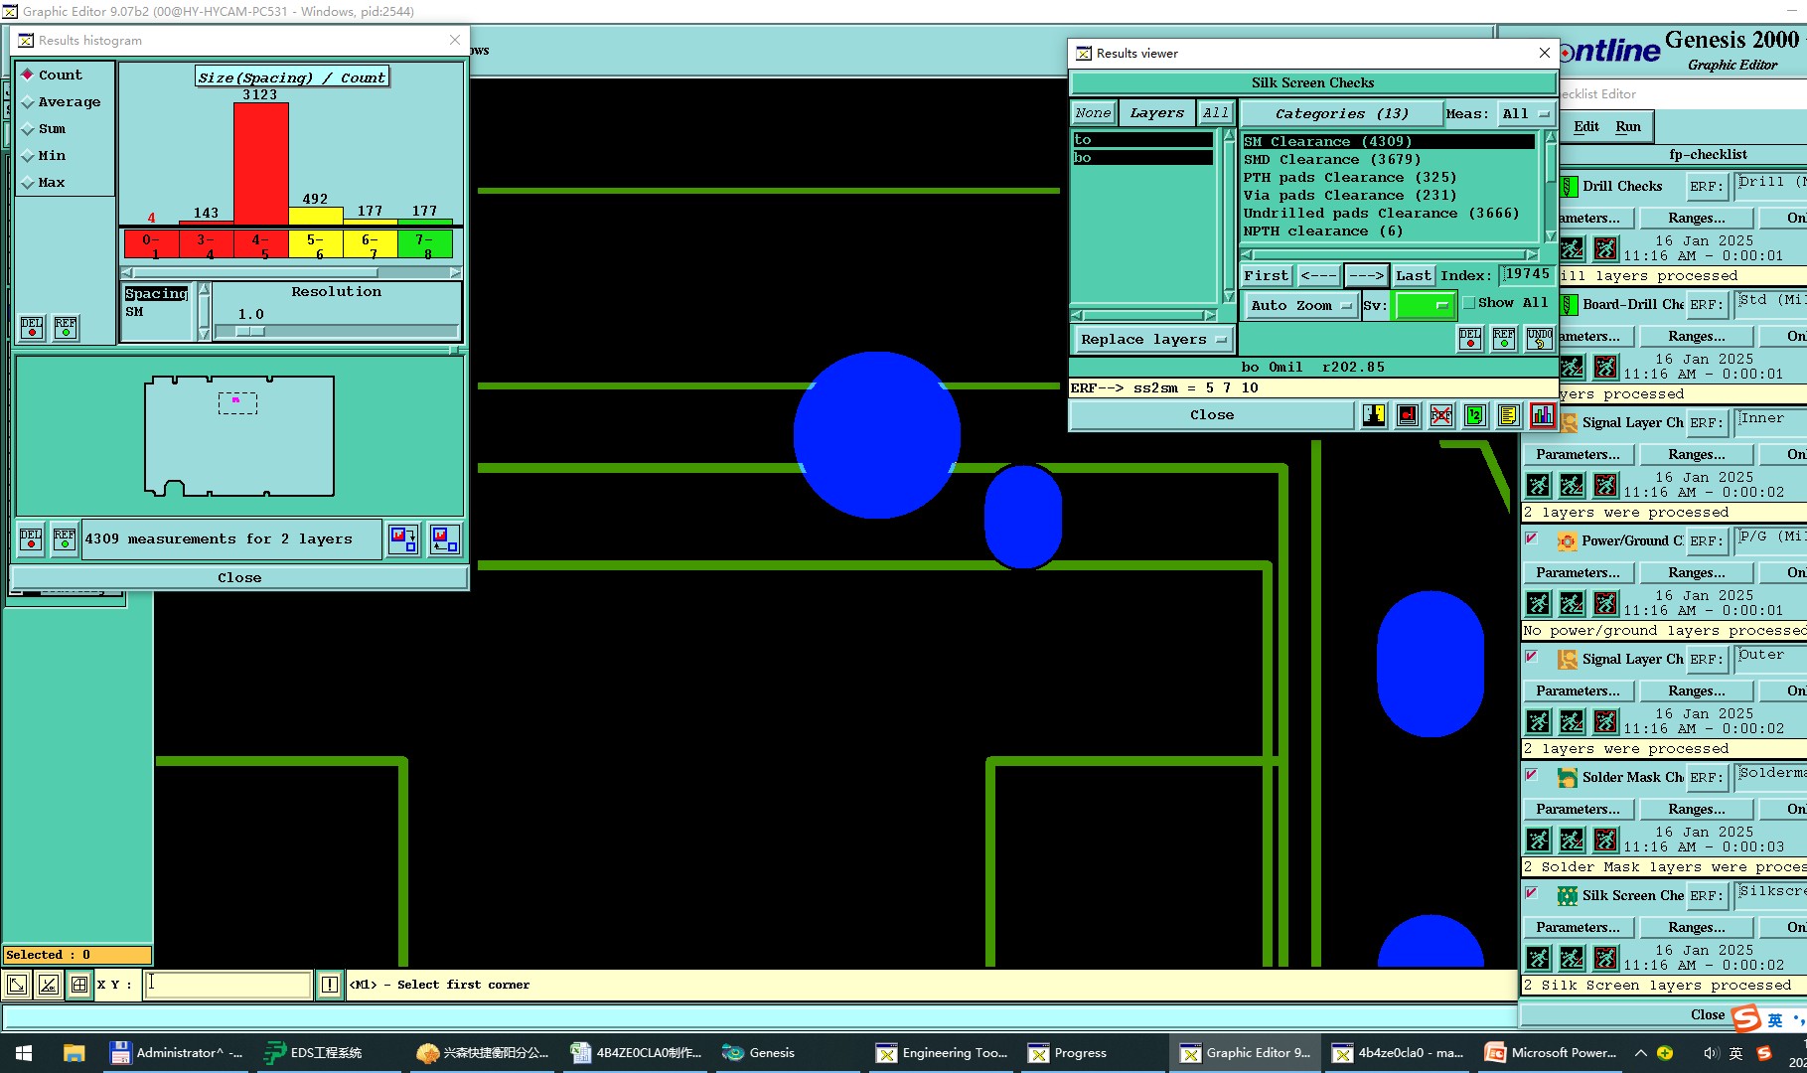
Task: Click the green numbered page icon in Results viewer
Action: point(1474,415)
